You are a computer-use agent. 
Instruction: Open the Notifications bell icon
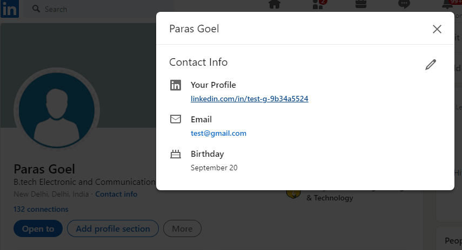tap(447, 4)
